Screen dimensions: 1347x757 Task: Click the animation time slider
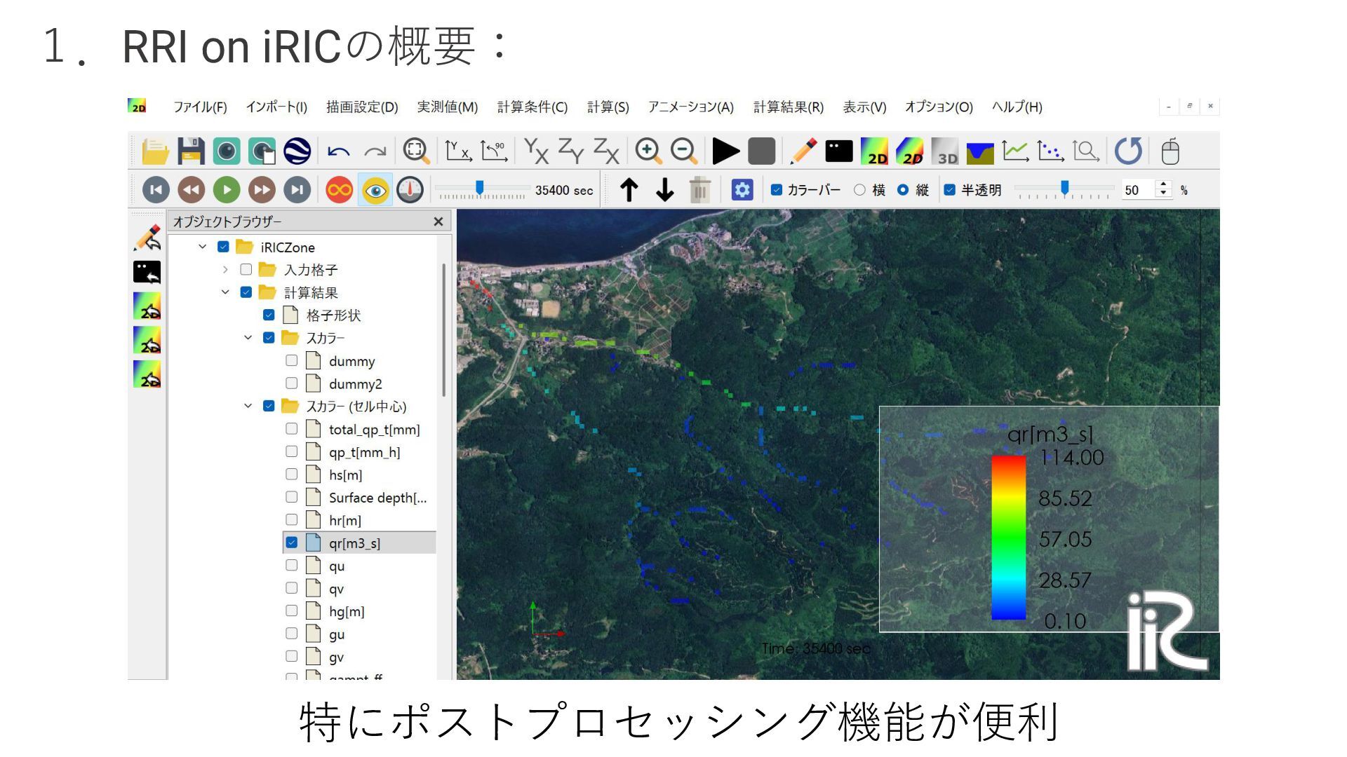tap(480, 189)
